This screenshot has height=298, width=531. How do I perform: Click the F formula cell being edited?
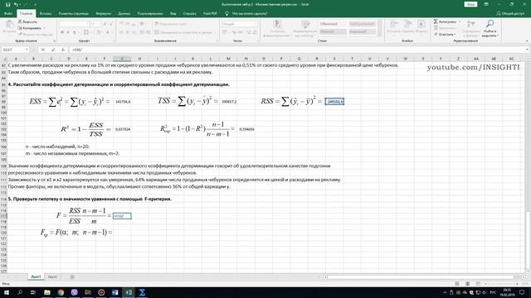122,216
